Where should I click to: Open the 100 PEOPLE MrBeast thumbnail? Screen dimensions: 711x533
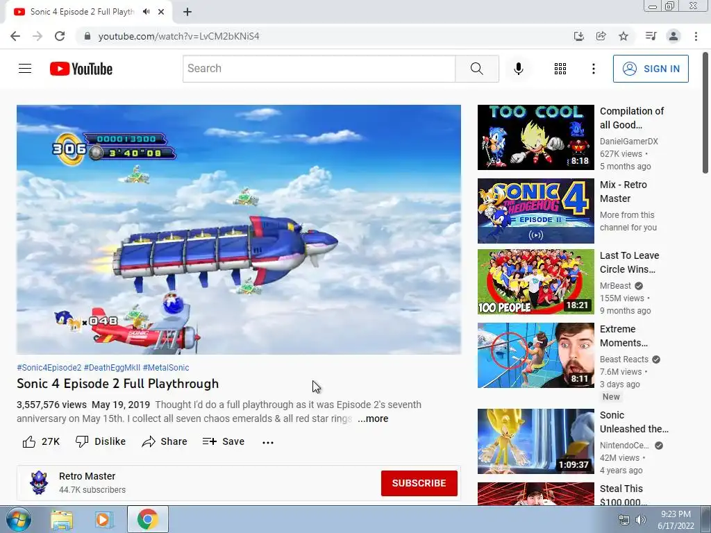point(535,282)
